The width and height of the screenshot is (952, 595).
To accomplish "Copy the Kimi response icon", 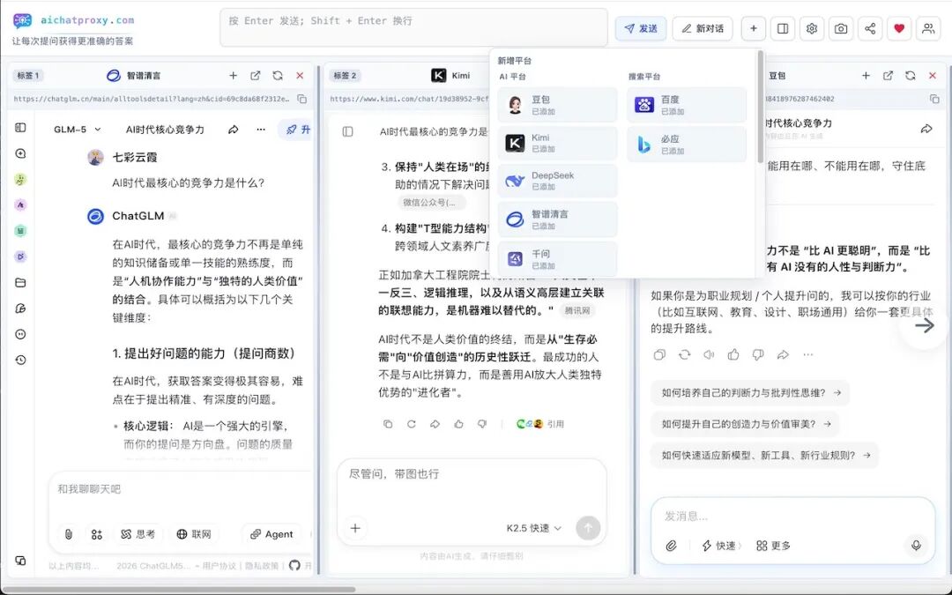I will coord(388,424).
